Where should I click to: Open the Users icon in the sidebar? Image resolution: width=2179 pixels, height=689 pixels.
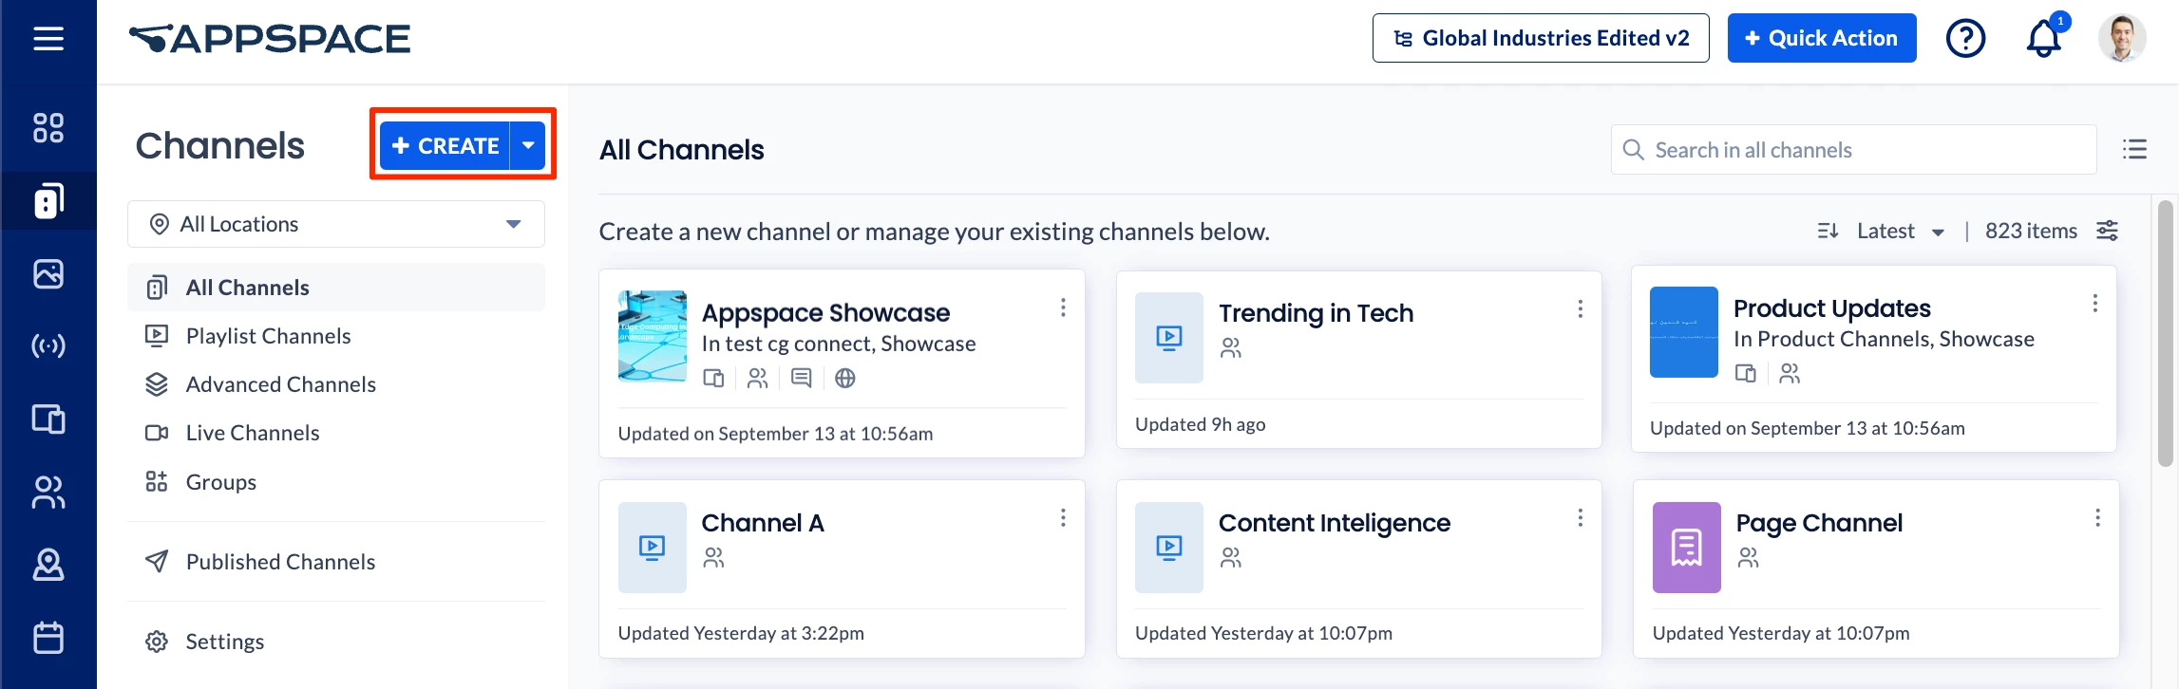pos(48,492)
